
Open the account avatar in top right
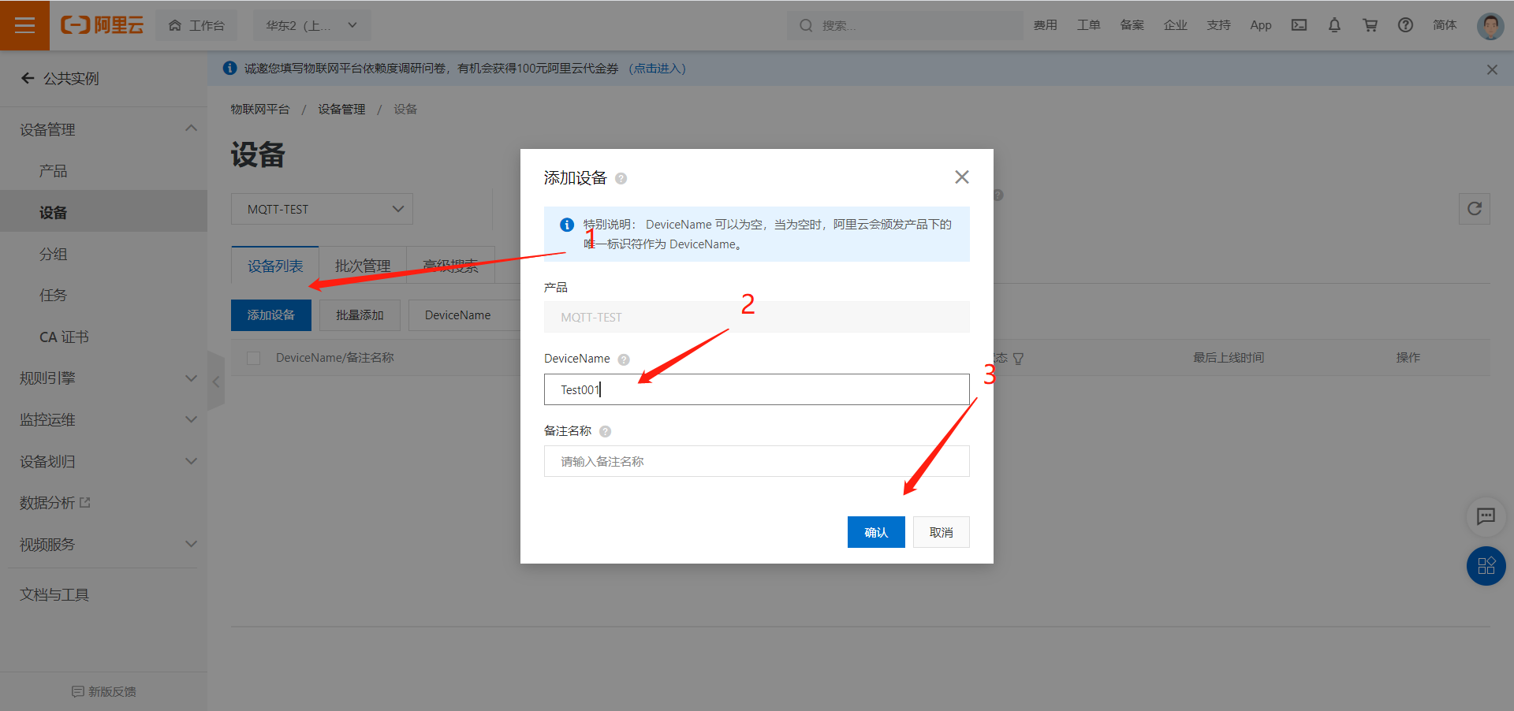point(1490,24)
